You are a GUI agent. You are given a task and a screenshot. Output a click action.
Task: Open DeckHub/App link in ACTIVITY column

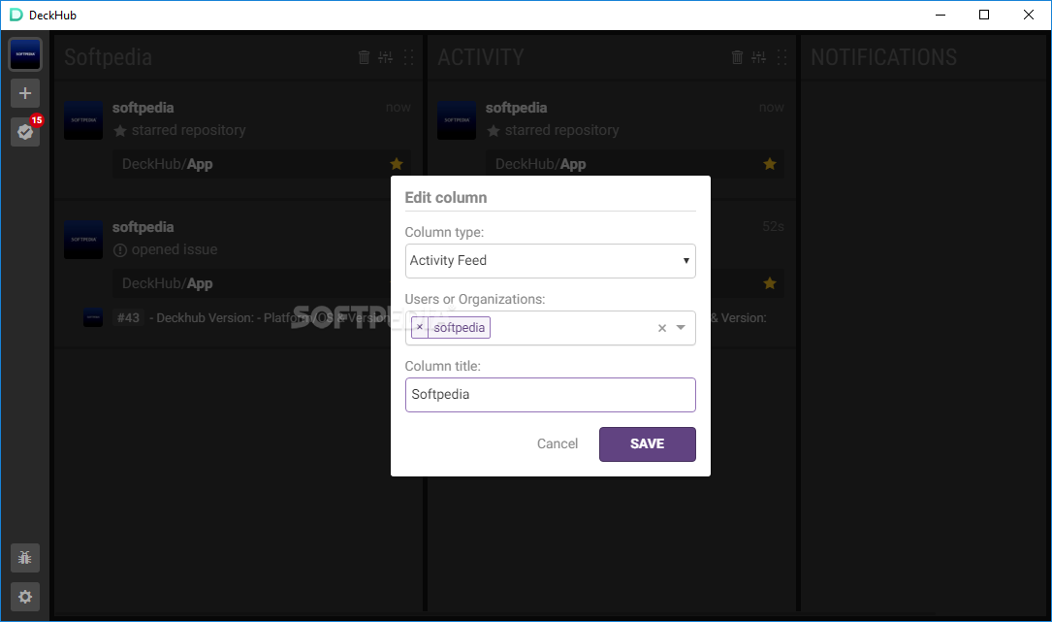541,164
